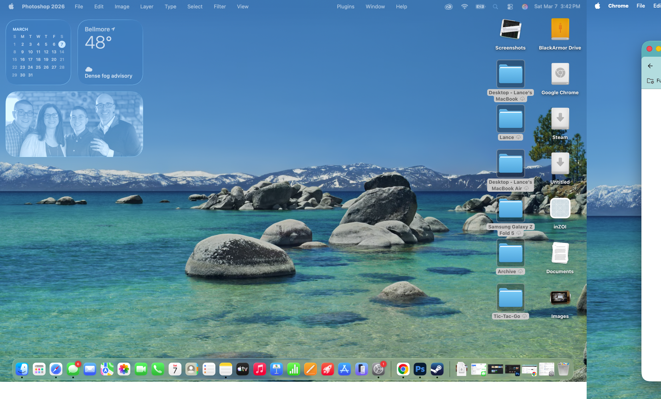Click the Wi-Fi status icon
The width and height of the screenshot is (661, 399).
464,6
